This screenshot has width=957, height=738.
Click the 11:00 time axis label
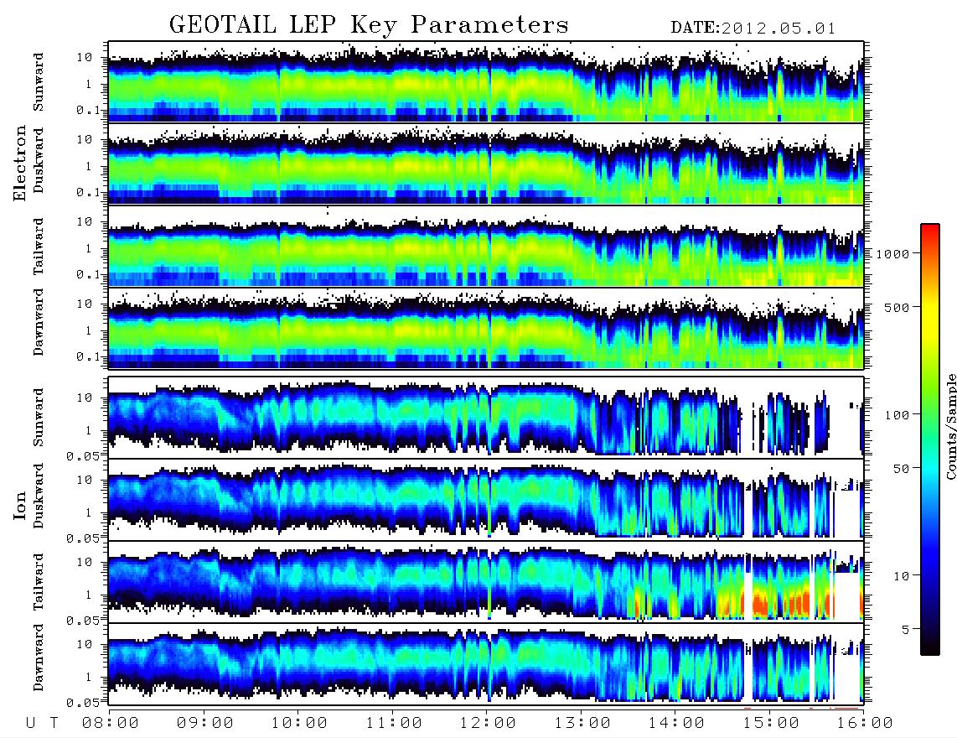394,723
